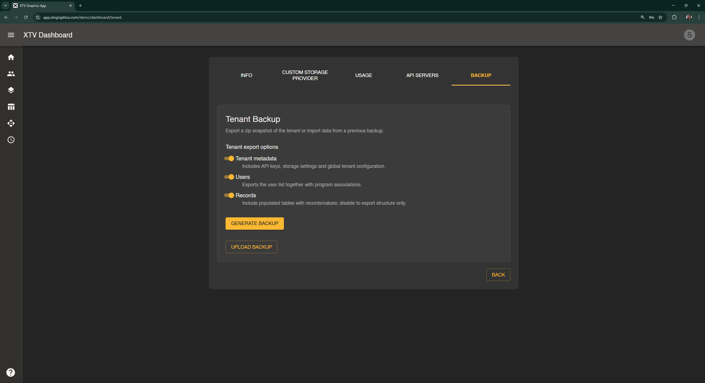This screenshot has height=383, width=705.
Task: Click the Upload Backup button
Action: coord(251,247)
